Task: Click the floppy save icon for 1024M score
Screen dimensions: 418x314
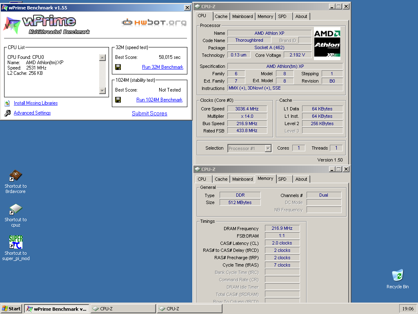Action: [x=118, y=100]
